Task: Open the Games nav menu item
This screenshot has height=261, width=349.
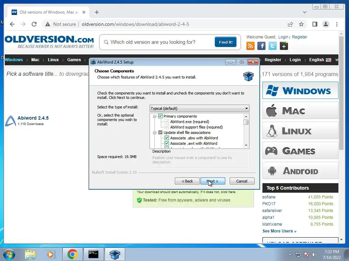Action: click(x=74, y=60)
